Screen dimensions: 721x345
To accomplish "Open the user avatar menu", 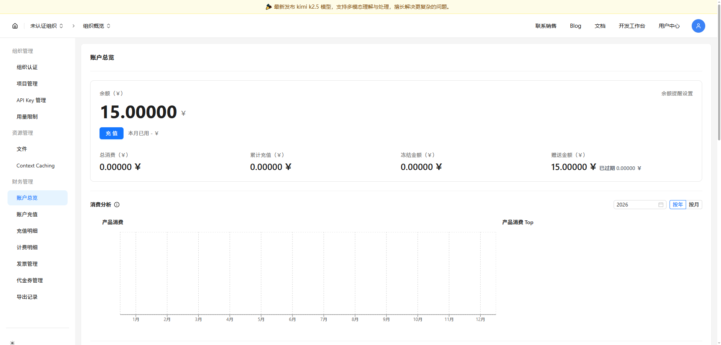I will (698, 26).
